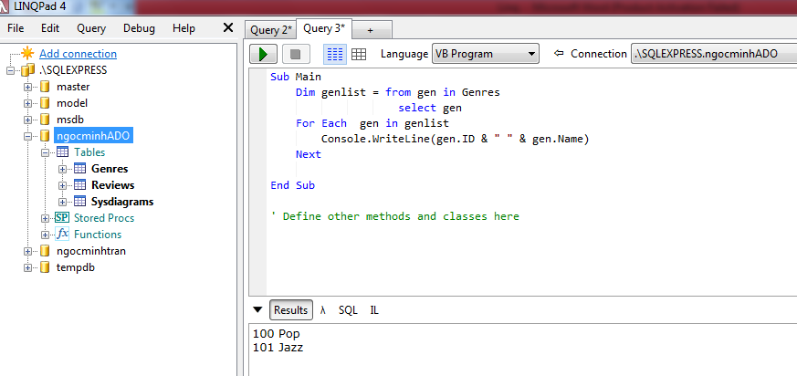The height and width of the screenshot is (376, 797).
Task: Click the .\SQLEXPRESS server icon
Action: click(28, 70)
